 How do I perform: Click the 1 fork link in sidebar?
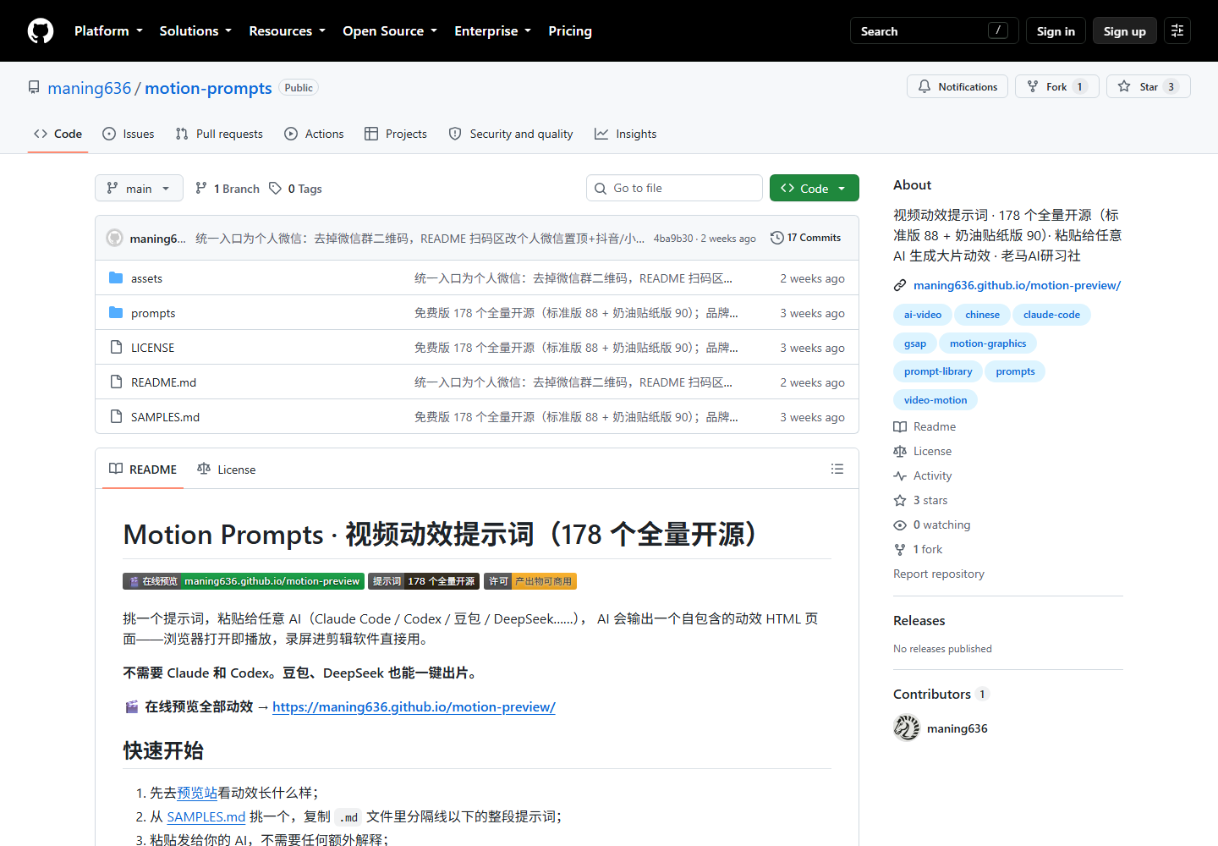point(927,550)
